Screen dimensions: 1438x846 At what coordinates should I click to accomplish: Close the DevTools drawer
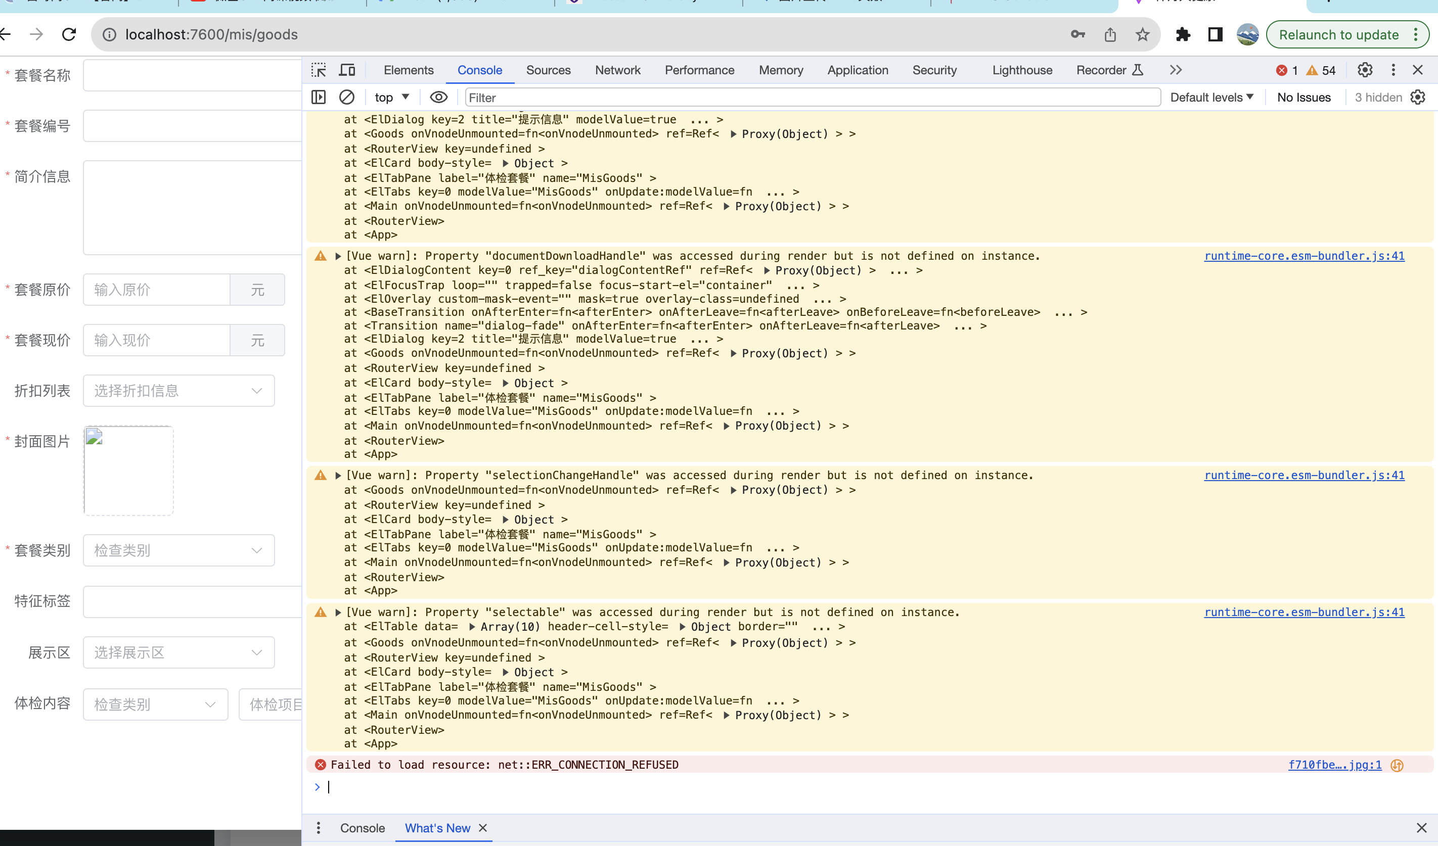tap(1421, 828)
